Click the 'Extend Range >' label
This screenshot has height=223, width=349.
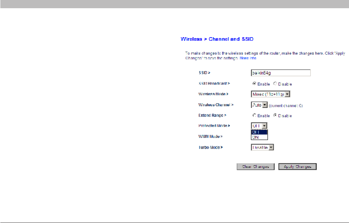click(x=212, y=115)
